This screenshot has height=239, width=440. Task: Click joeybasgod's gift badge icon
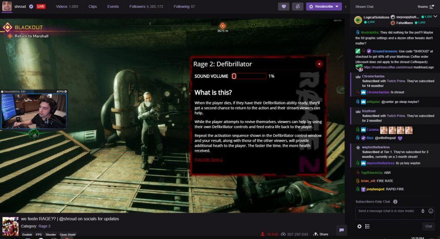click(364, 189)
